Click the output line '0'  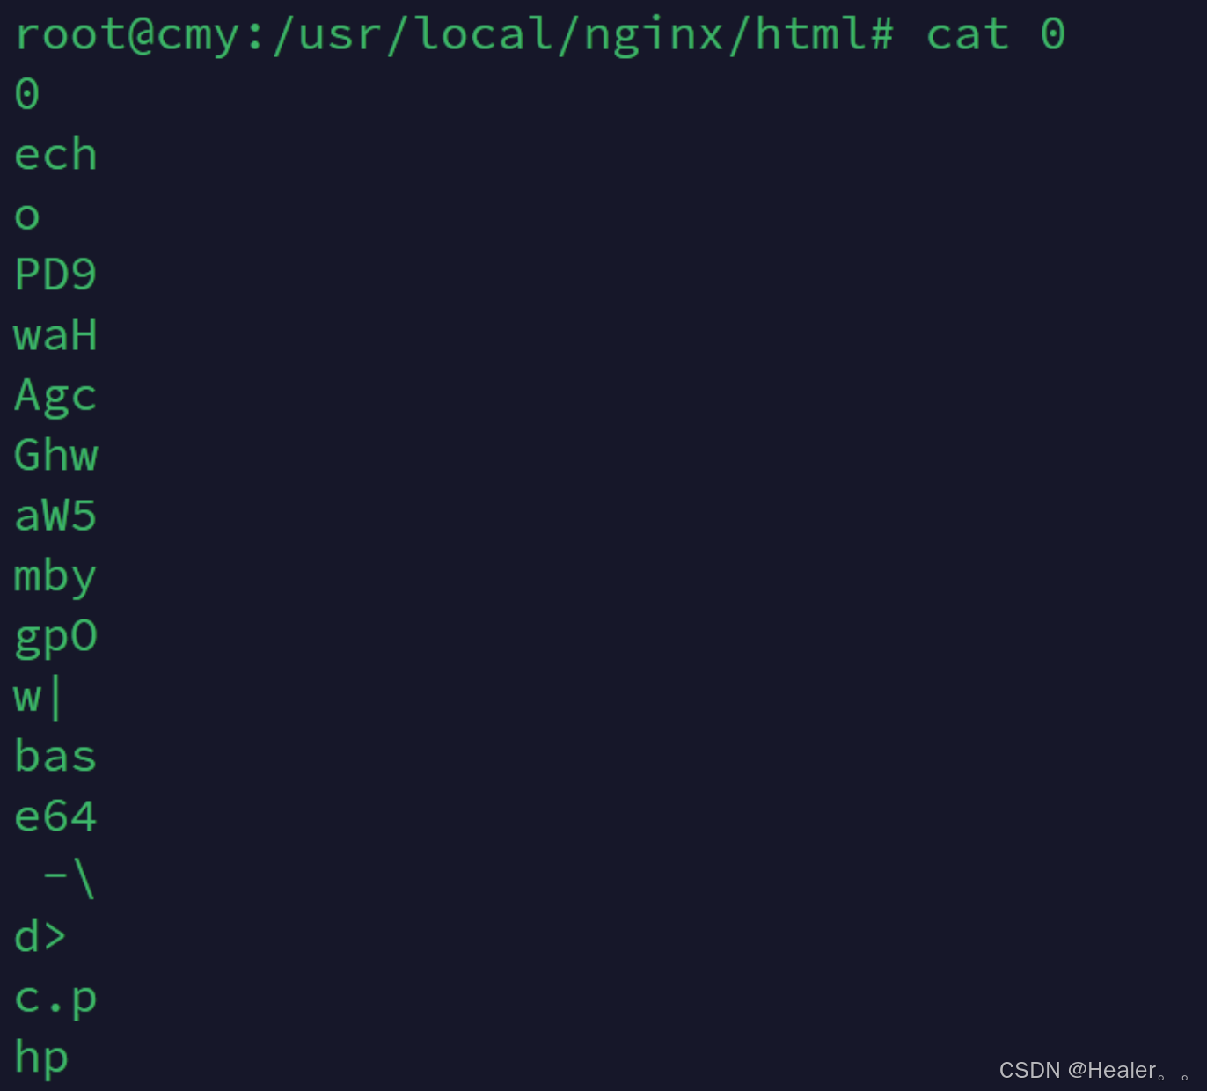point(27,94)
